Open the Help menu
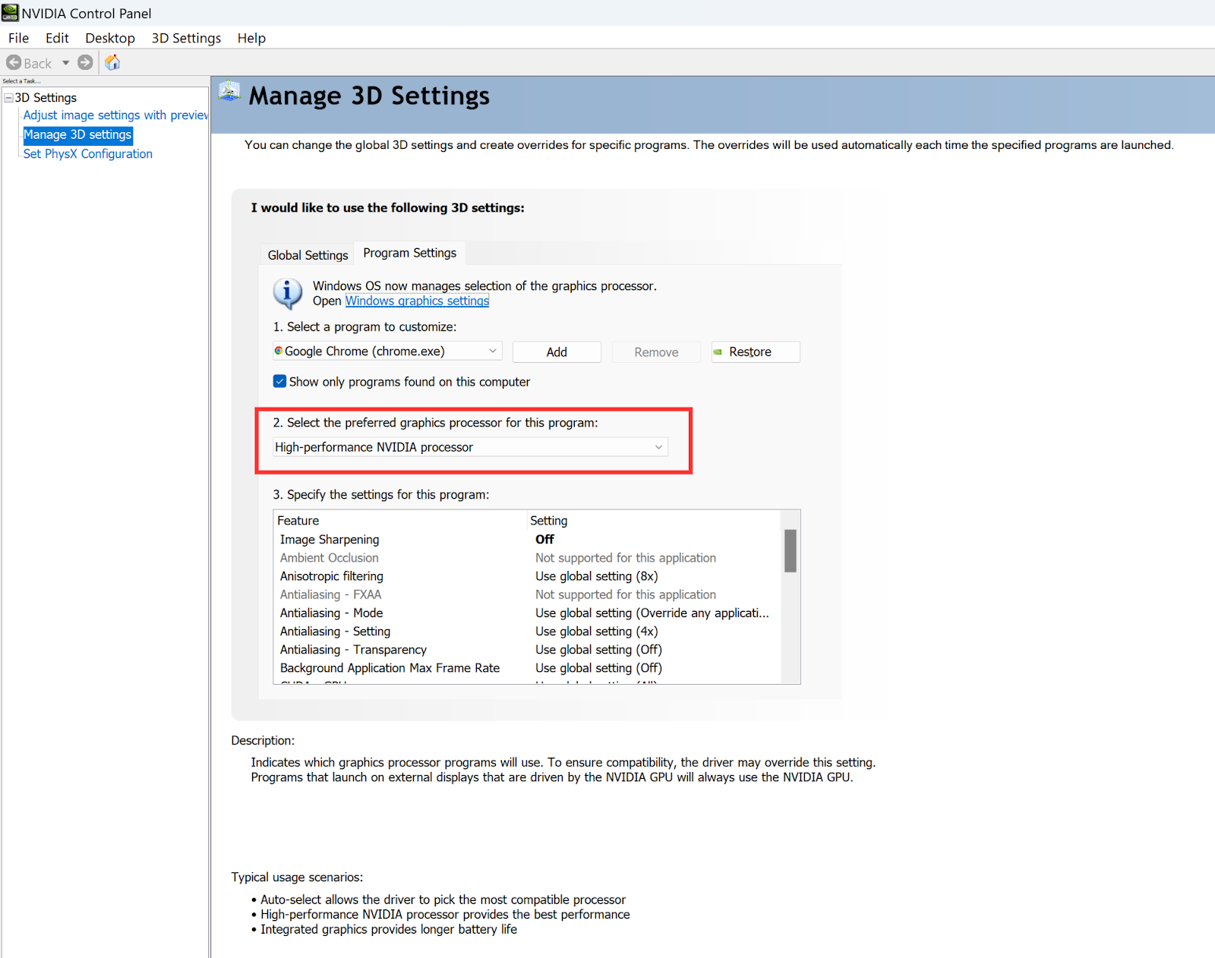Viewport: 1215px width, 958px height. (251, 38)
